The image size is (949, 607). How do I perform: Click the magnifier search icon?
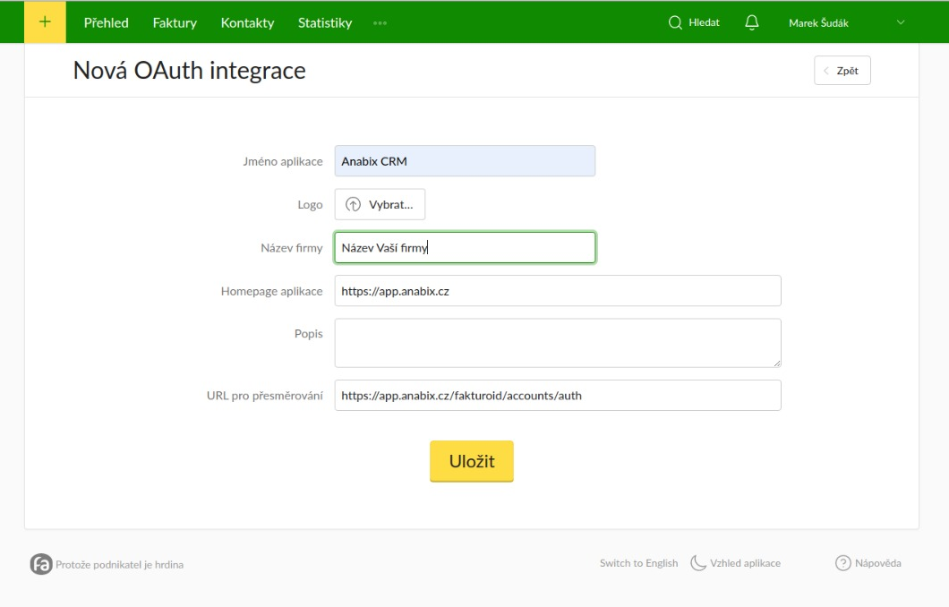pyautogui.click(x=675, y=23)
